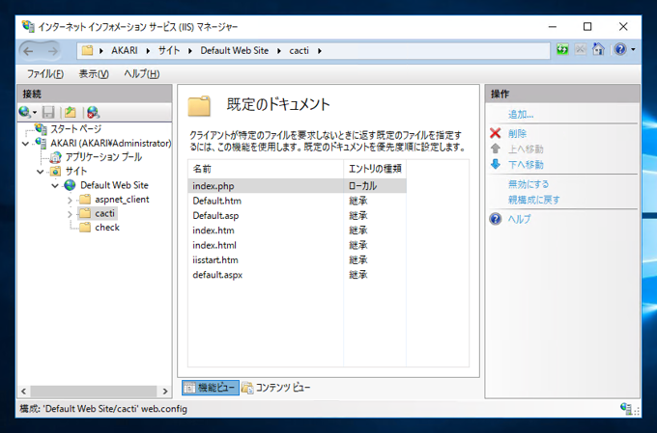Select the Default.htm entry
Screen dimensions: 657x433
tap(297, 201)
